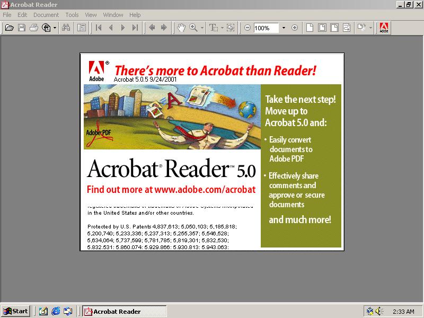424x318 pixels.
Task: Expand the Zoom tool dropdown arrow
Action: [x=202, y=28]
